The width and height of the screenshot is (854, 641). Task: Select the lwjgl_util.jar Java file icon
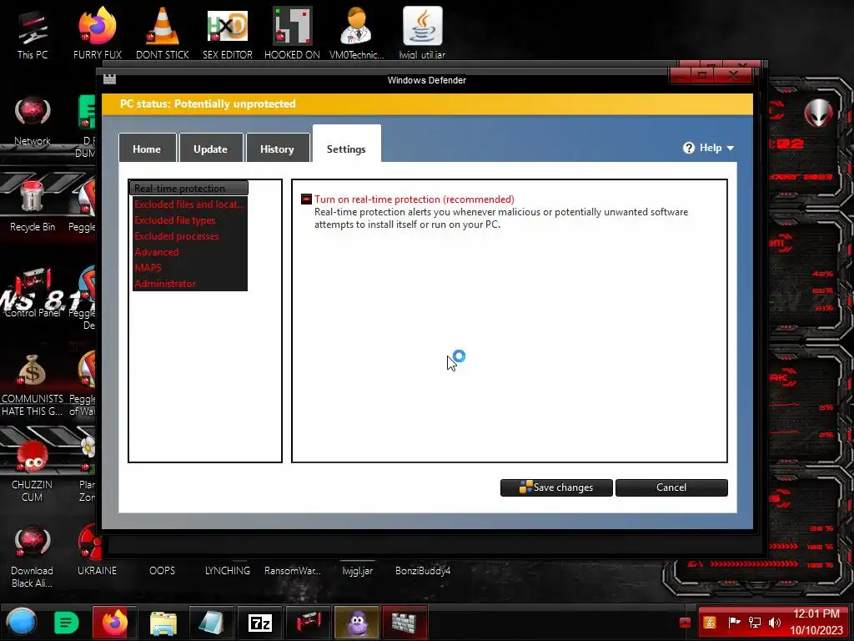[x=423, y=26]
